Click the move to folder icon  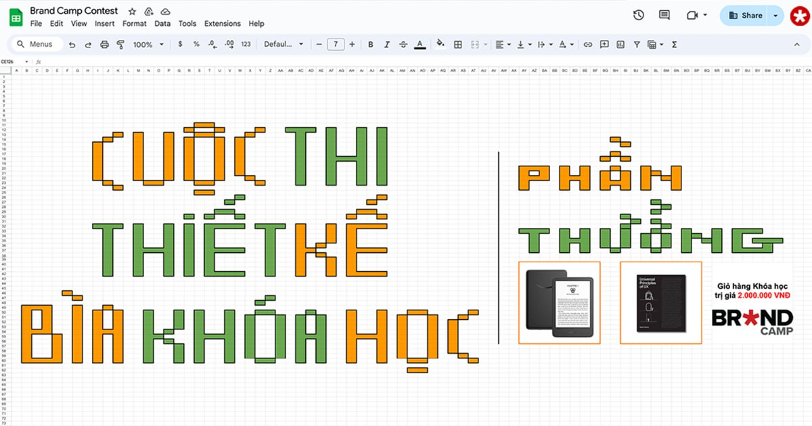tap(149, 11)
